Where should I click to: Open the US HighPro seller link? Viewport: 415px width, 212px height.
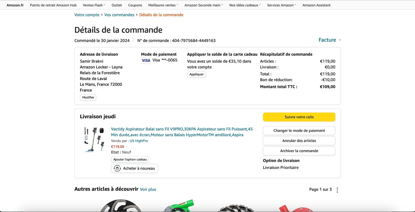139,141
